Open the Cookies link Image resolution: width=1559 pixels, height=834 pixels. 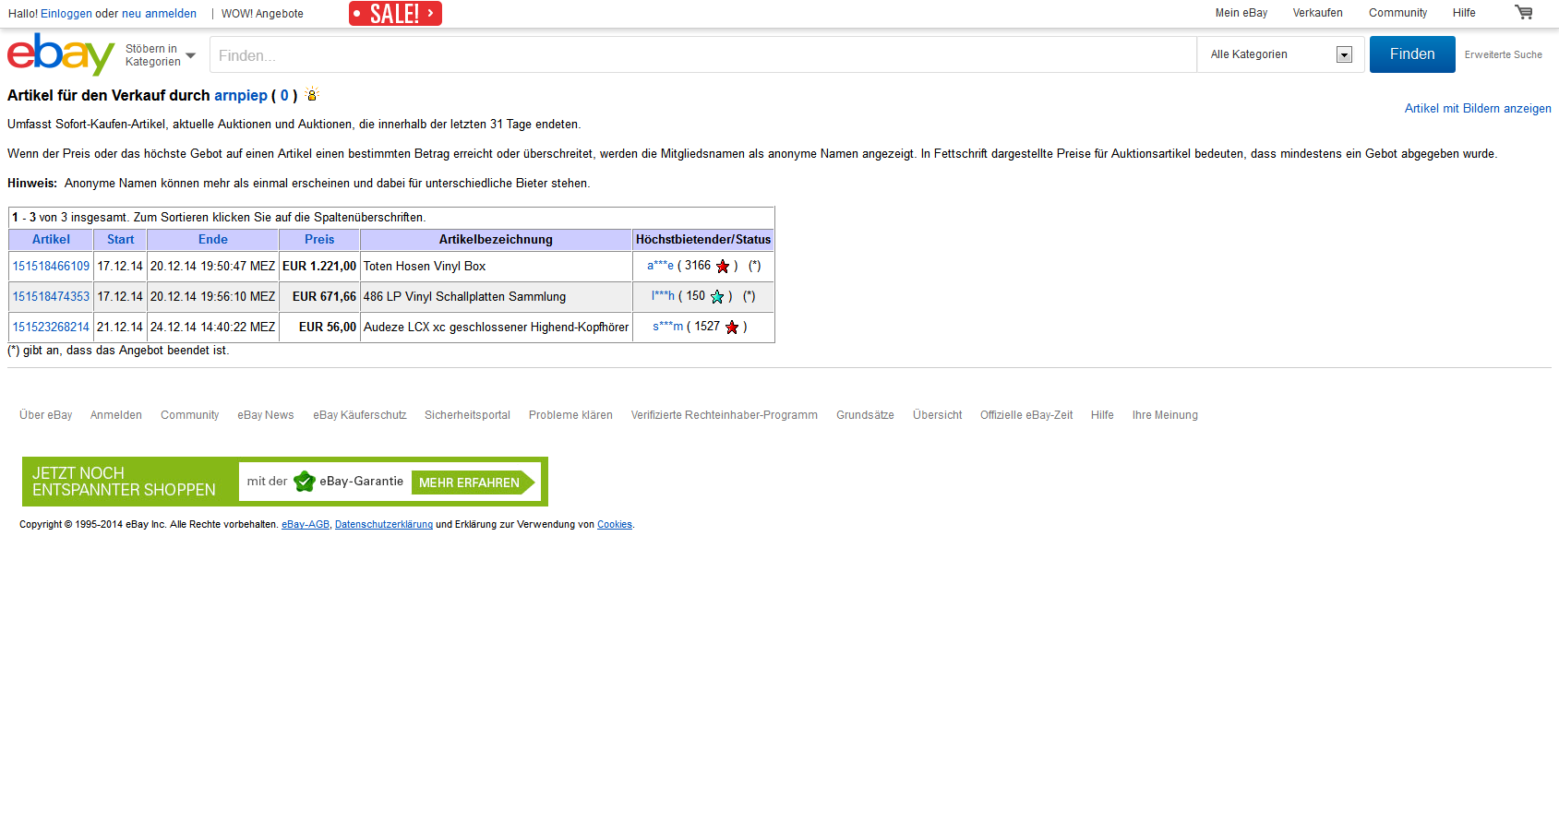coord(615,525)
